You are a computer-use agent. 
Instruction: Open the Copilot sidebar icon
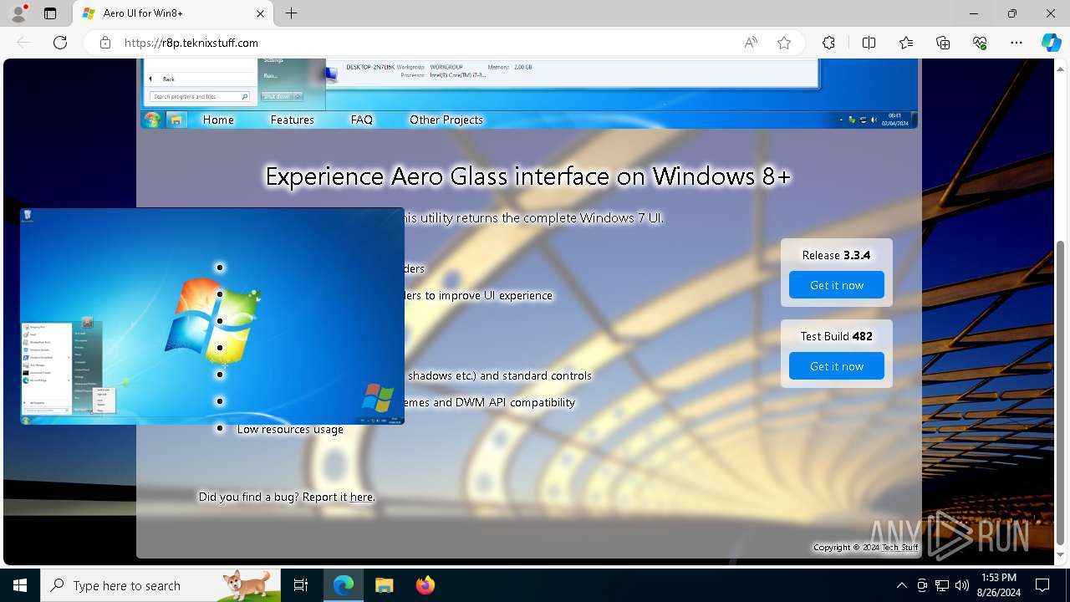pyautogui.click(x=1051, y=43)
